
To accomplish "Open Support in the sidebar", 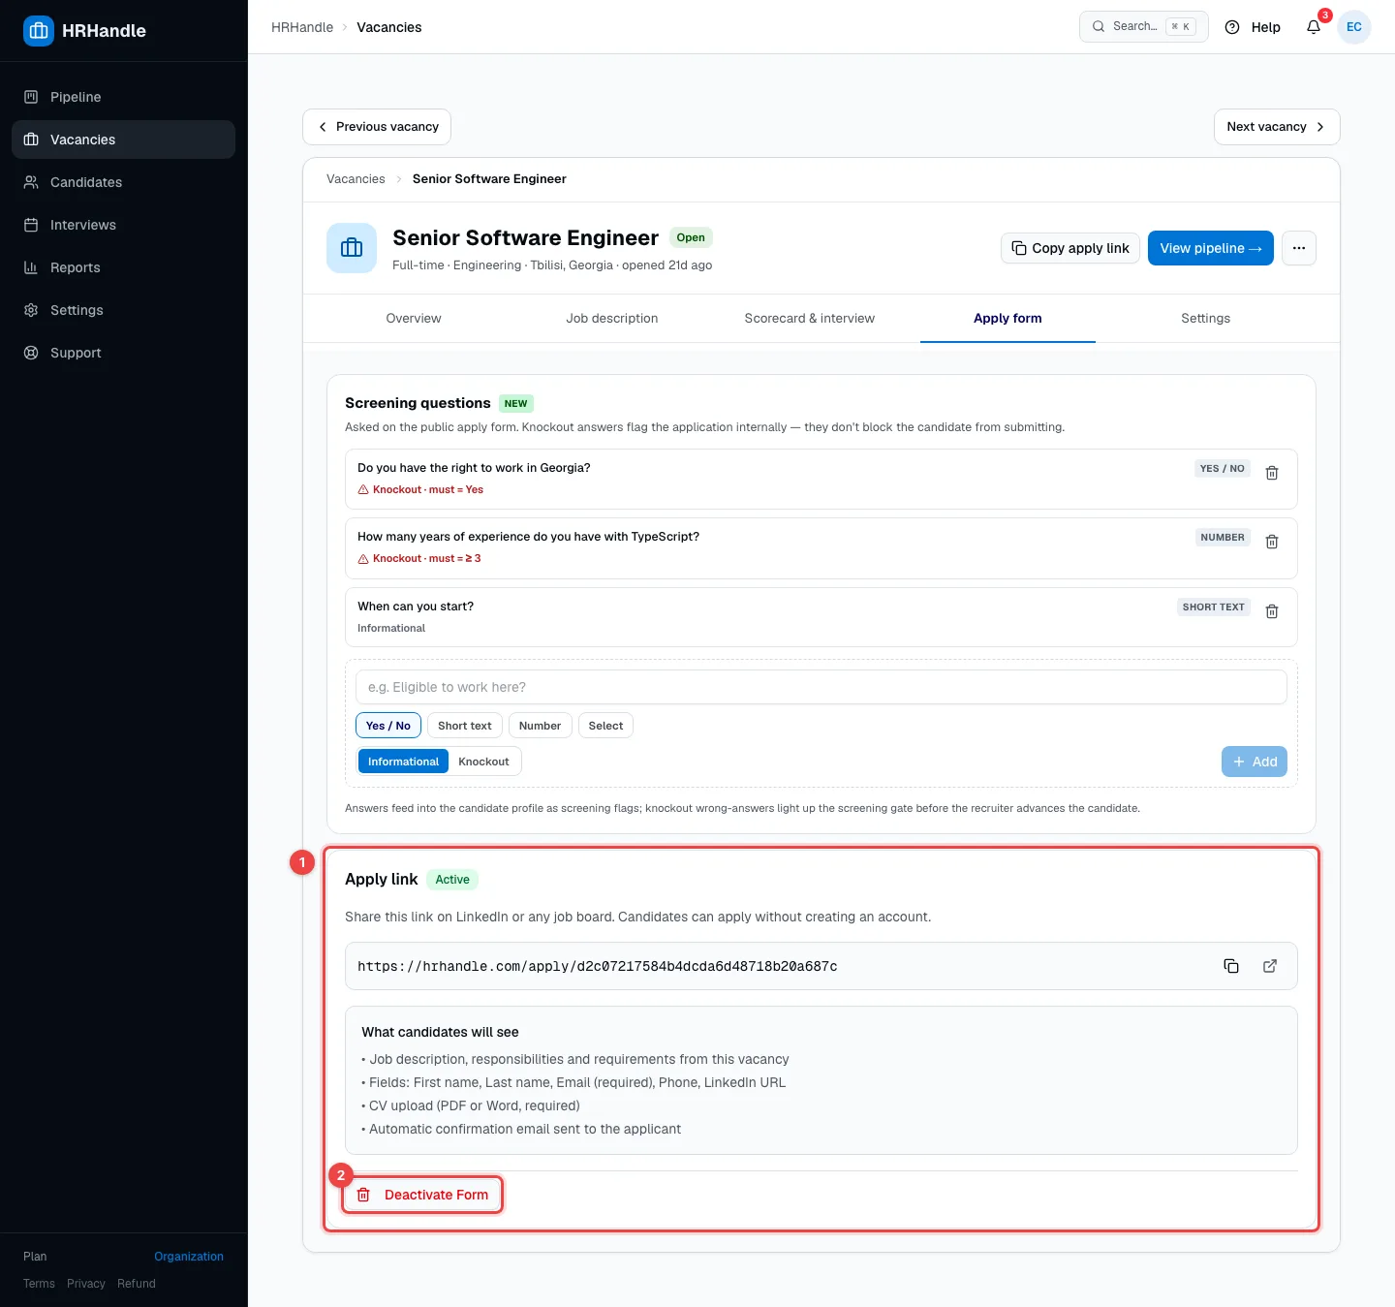I will click(x=123, y=353).
